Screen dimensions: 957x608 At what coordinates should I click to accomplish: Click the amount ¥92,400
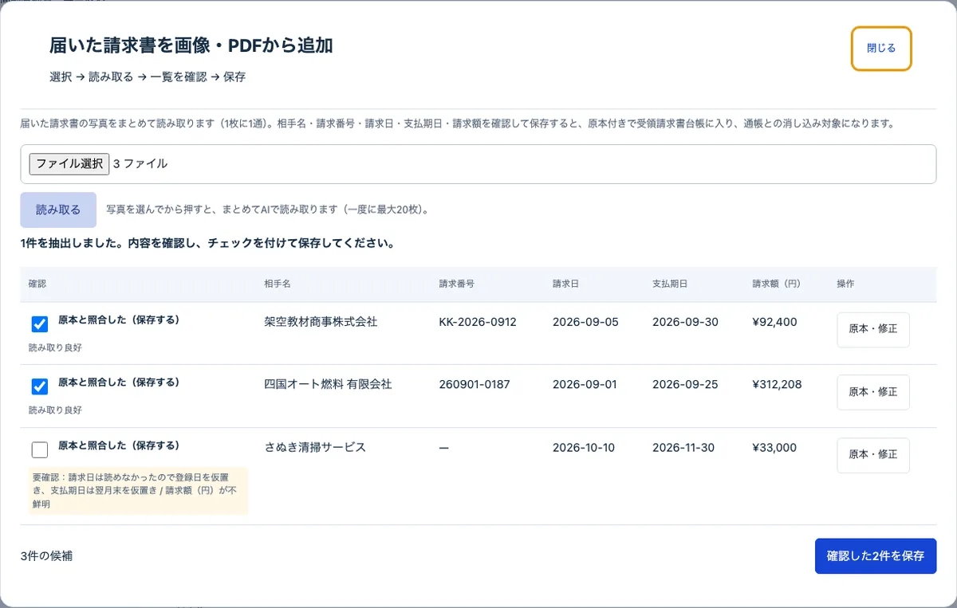click(774, 322)
